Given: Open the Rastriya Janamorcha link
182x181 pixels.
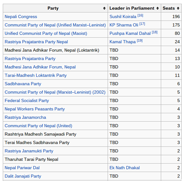Looking at the screenshot, I should [x=26, y=117].
